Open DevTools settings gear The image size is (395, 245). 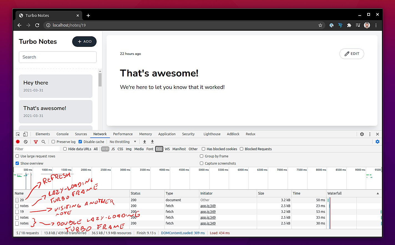(x=362, y=134)
